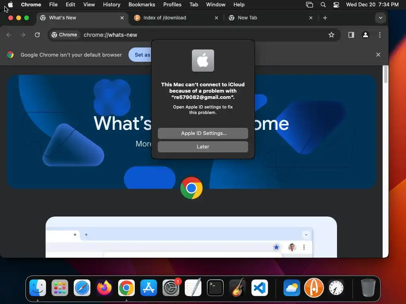Viewport: 406px width, 304px height.
Task: Launch Firefox from the Dock
Action: 104,288
